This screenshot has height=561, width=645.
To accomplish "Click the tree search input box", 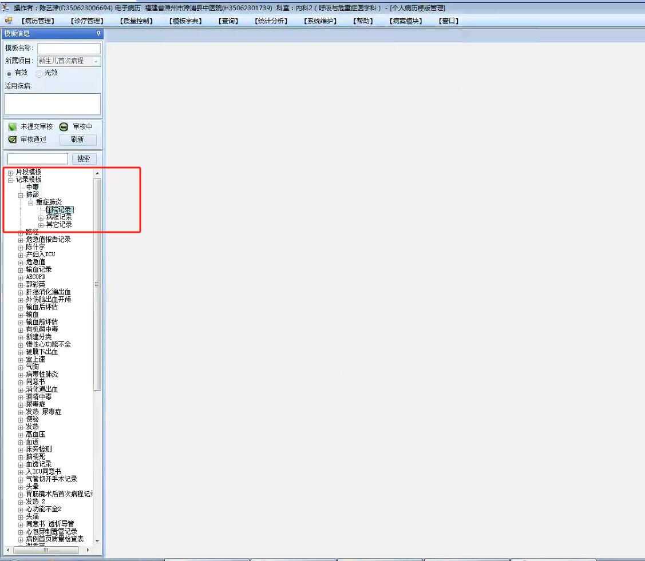I will pyautogui.click(x=37, y=158).
